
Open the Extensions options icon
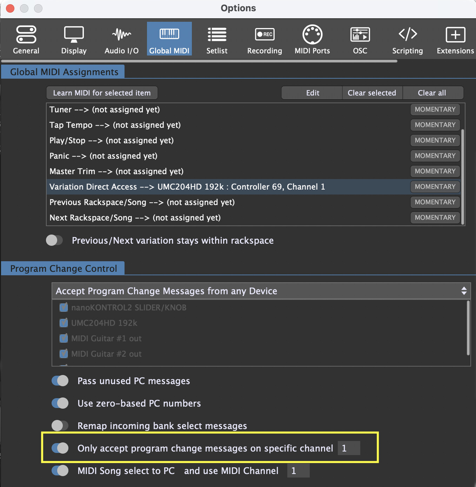tap(455, 39)
